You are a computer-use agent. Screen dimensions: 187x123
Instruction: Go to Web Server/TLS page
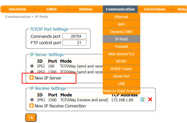[x=121, y=54]
